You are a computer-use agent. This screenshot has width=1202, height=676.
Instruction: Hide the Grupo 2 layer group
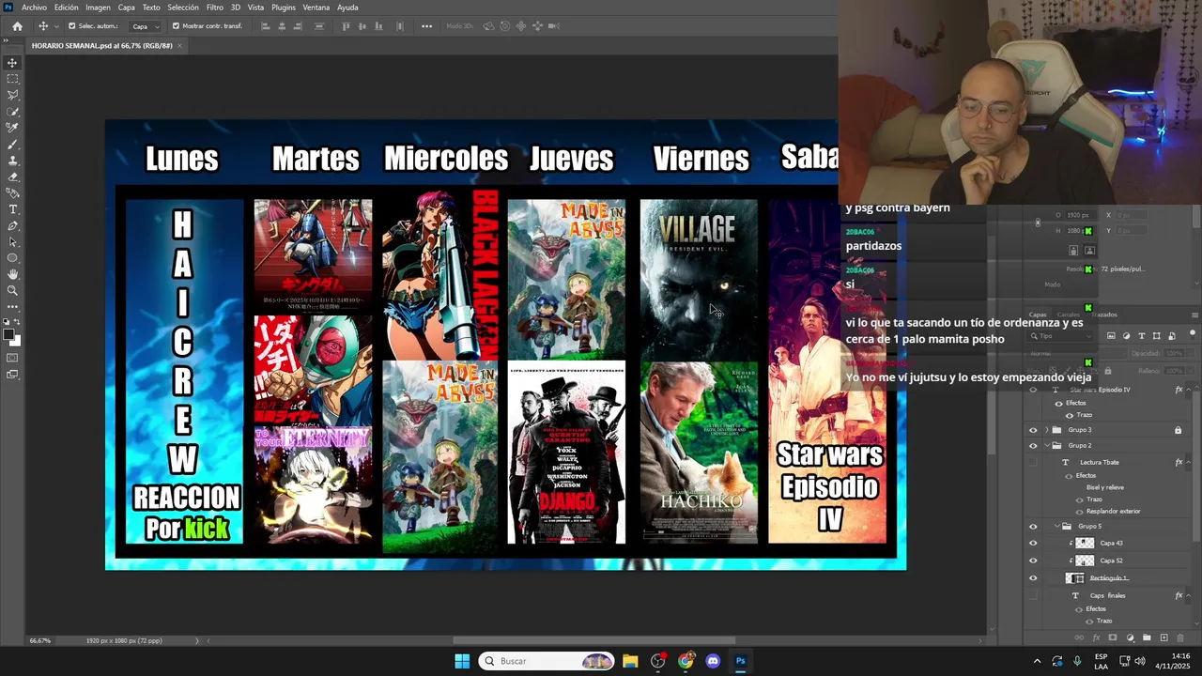(1033, 445)
